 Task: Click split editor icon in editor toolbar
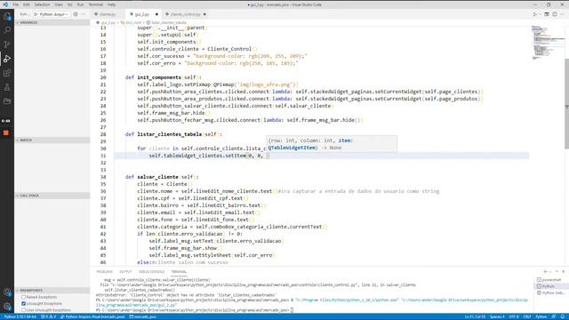(x=555, y=14)
